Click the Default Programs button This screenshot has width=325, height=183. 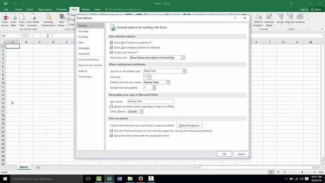[x=189, y=126]
